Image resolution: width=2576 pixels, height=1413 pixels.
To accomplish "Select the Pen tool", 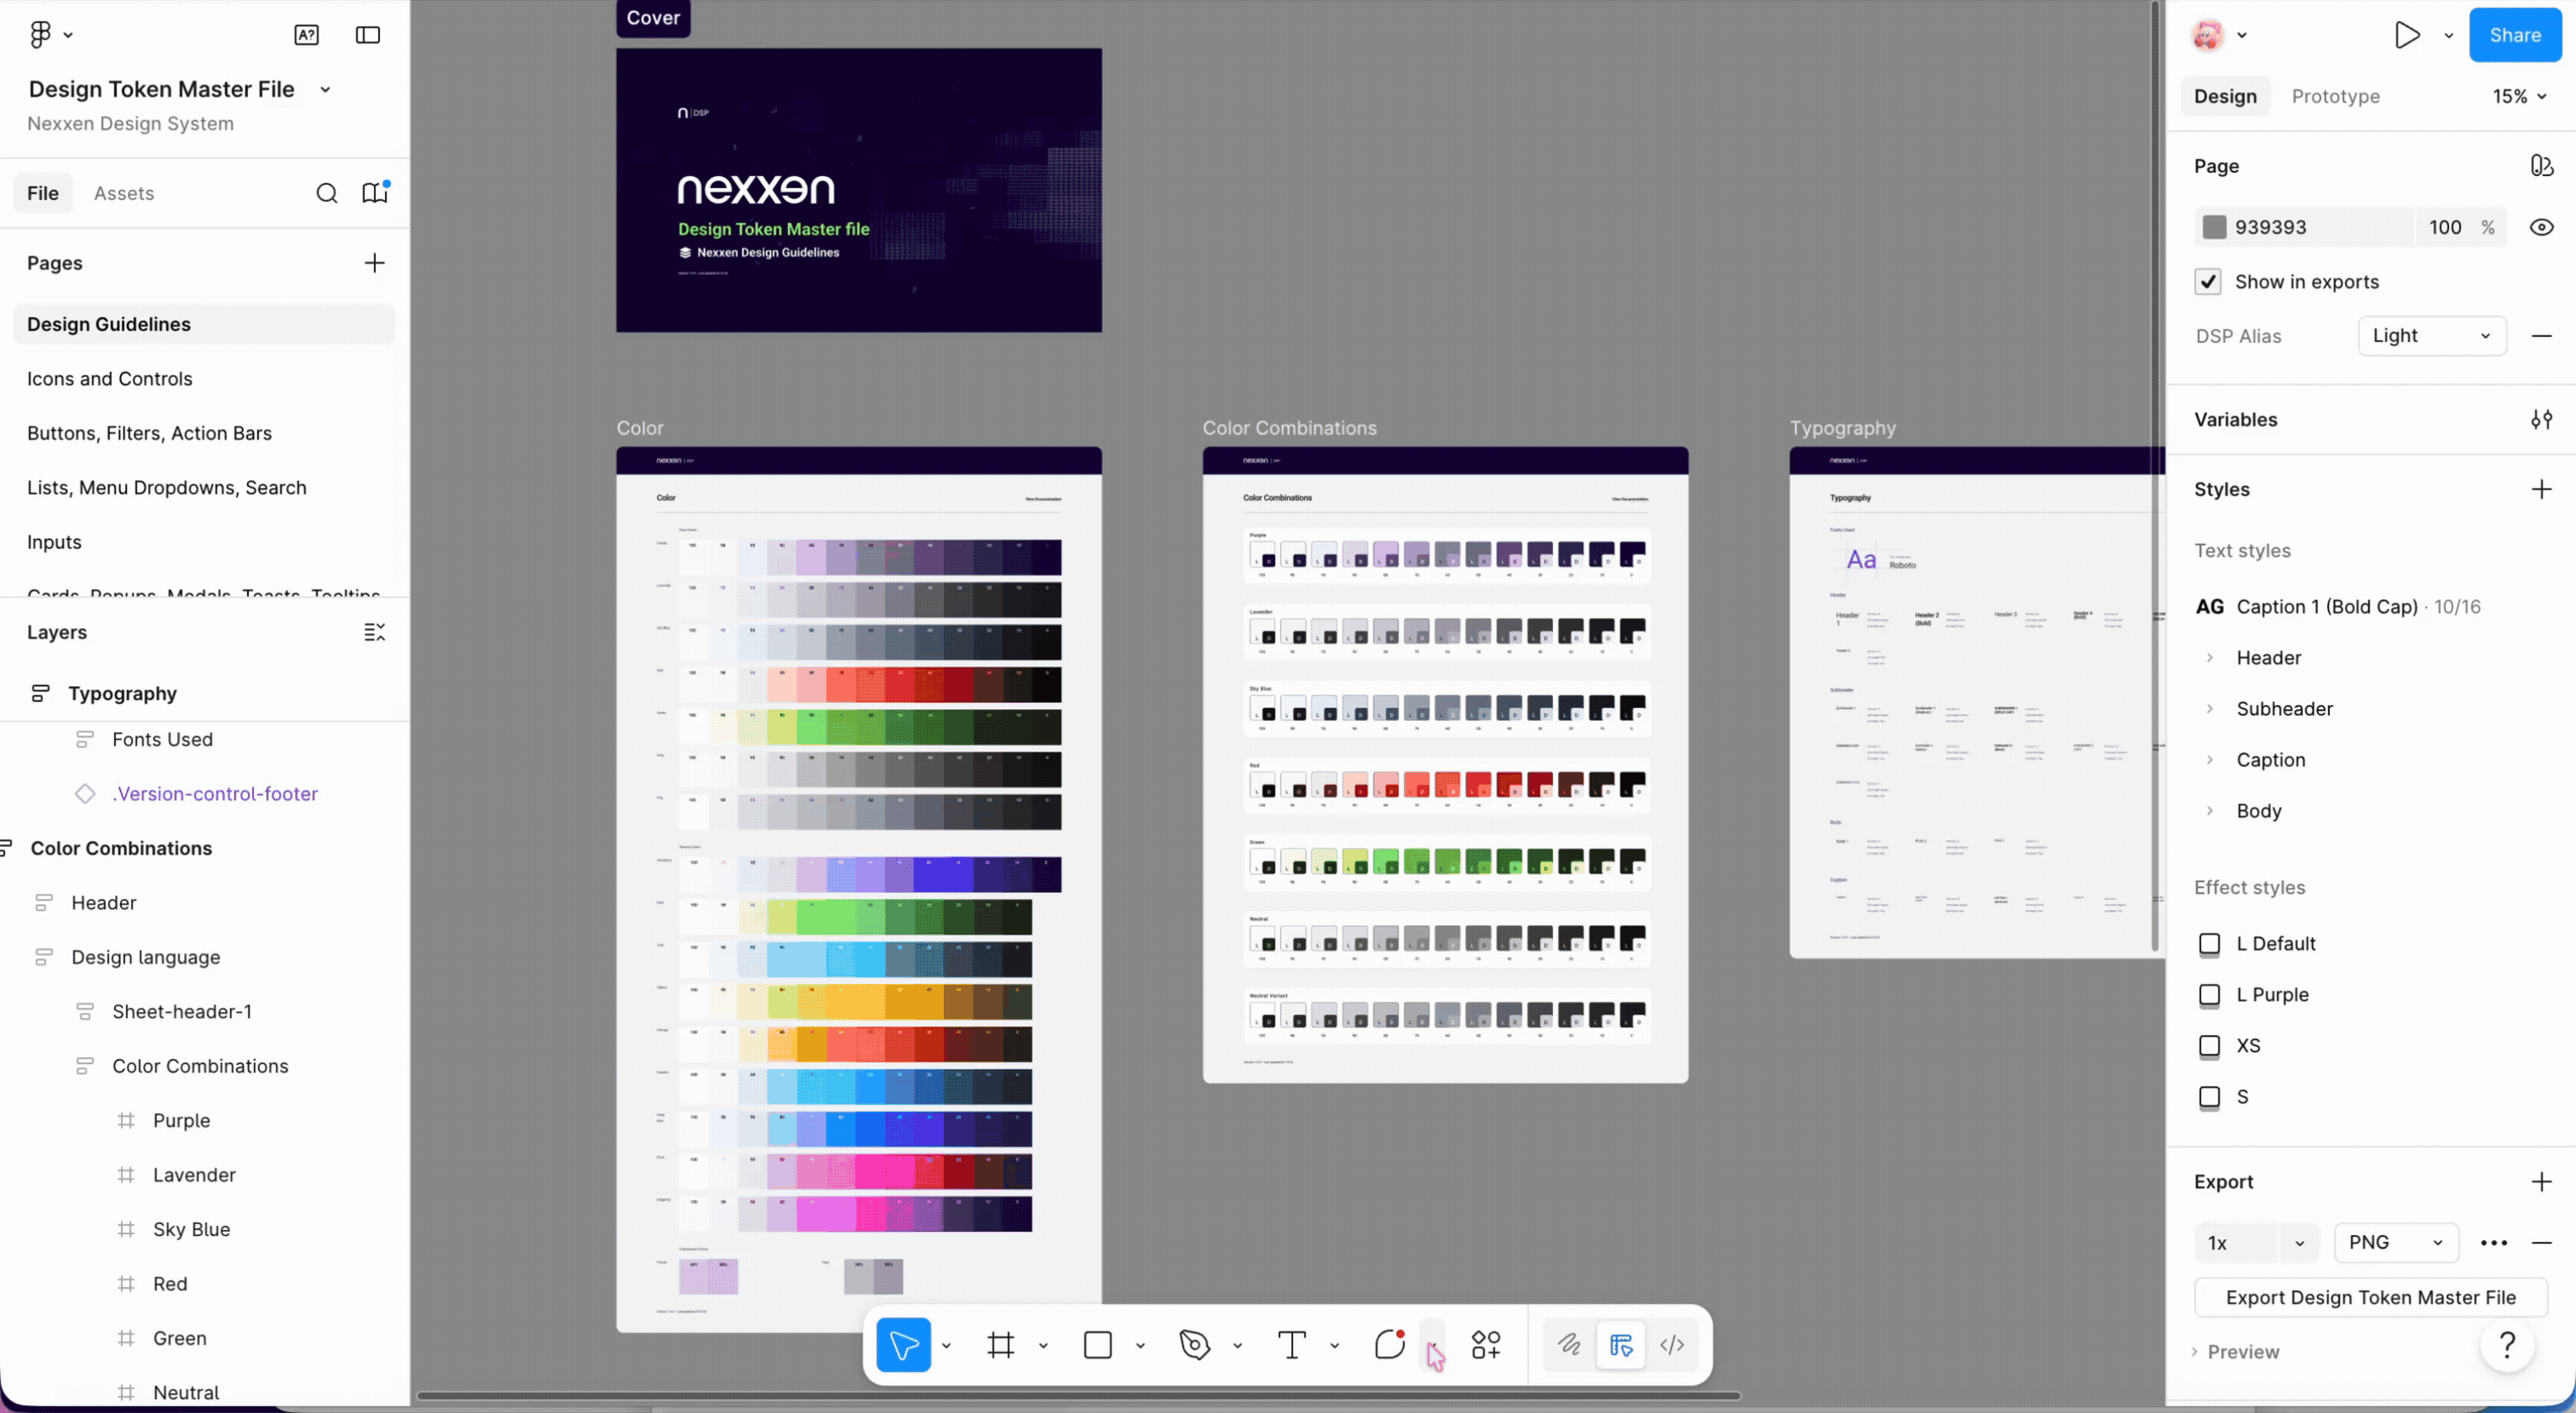I will (1195, 1345).
